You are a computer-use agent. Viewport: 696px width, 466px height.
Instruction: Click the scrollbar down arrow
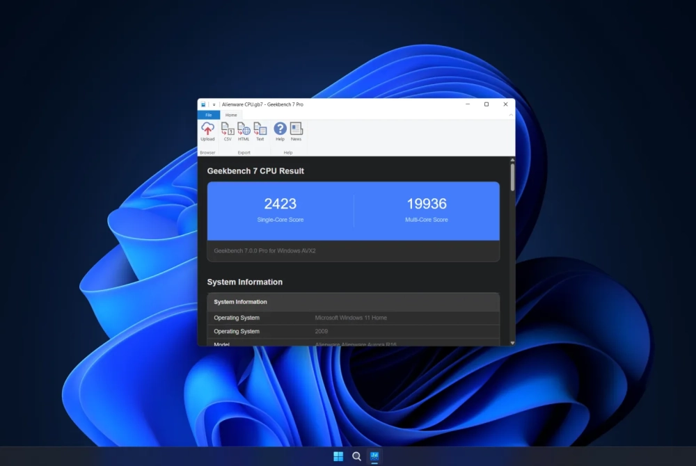pos(512,343)
